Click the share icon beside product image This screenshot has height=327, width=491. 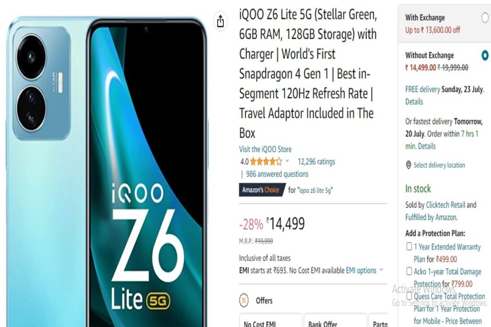pyautogui.click(x=221, y=21)
